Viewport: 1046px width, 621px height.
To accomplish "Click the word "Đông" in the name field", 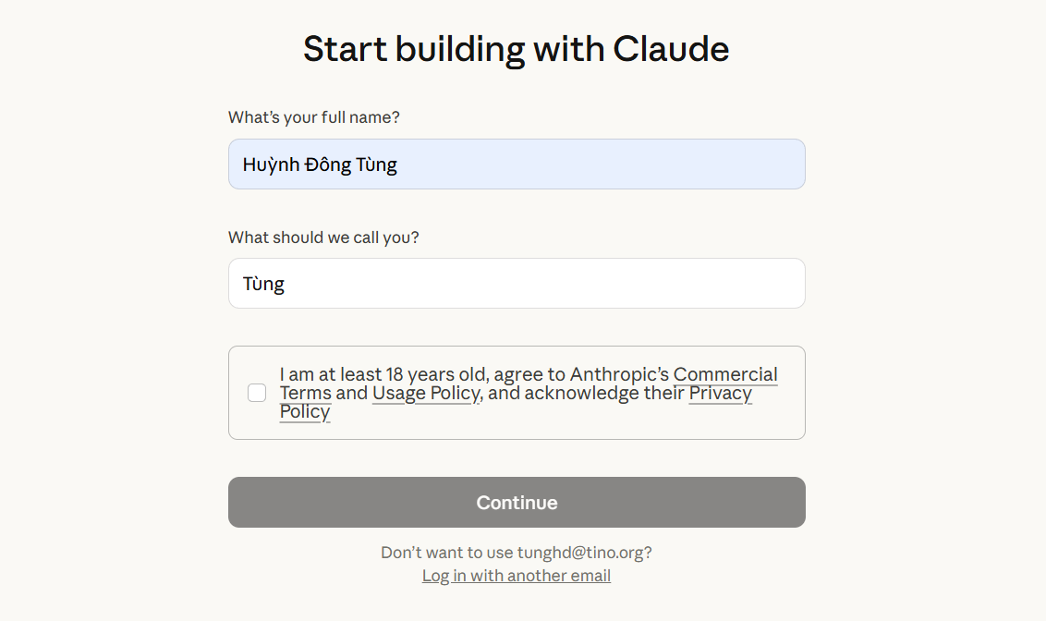I will (328, 164).
